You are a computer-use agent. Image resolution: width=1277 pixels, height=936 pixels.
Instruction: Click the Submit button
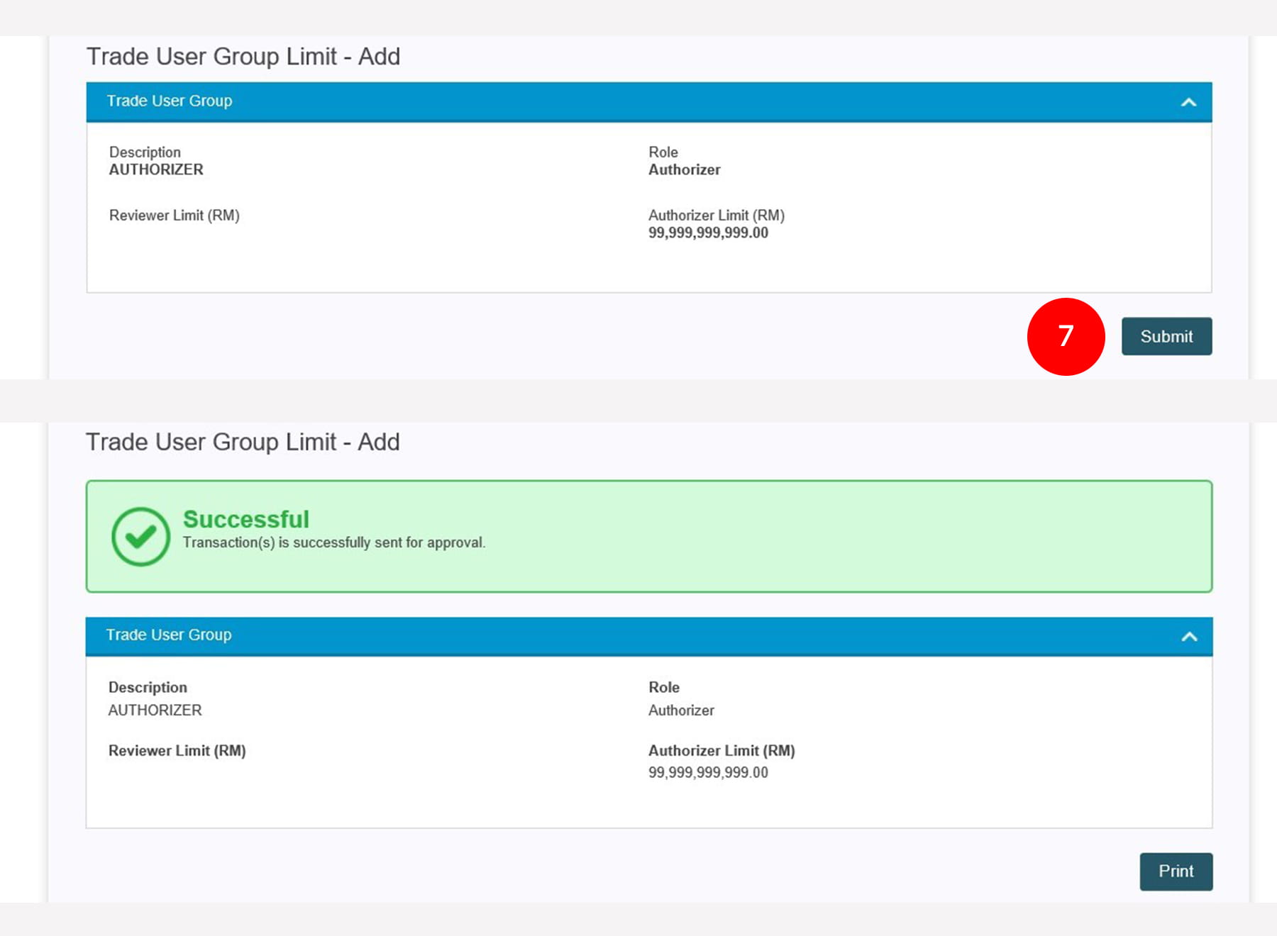pyautogui.click(x=1166, y=336)
